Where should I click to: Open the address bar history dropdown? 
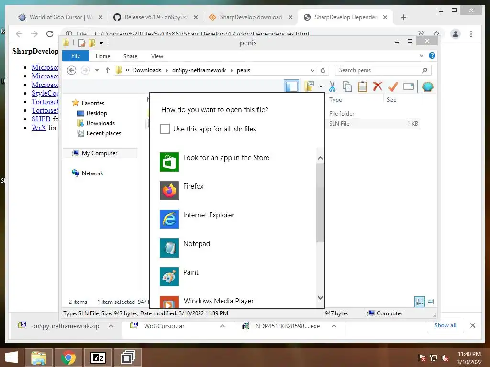coord(312,71)
